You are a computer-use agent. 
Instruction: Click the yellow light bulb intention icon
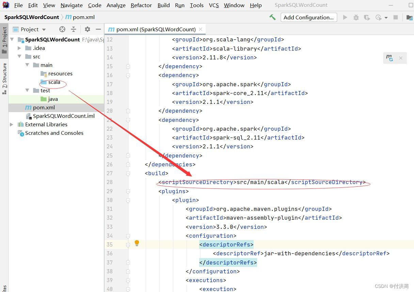137,243
